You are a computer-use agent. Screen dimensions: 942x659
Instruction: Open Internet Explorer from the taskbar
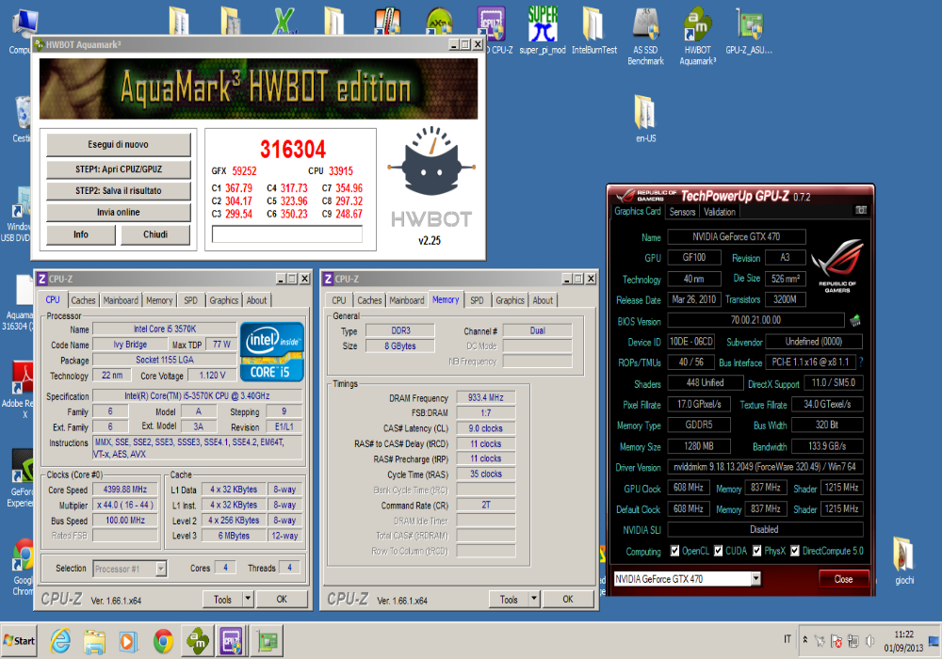click(x=60, y=641)
